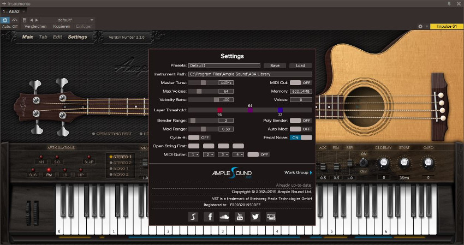464x245 pixels.
Task: Click the Presets name input field
Action: click(224, 65)
